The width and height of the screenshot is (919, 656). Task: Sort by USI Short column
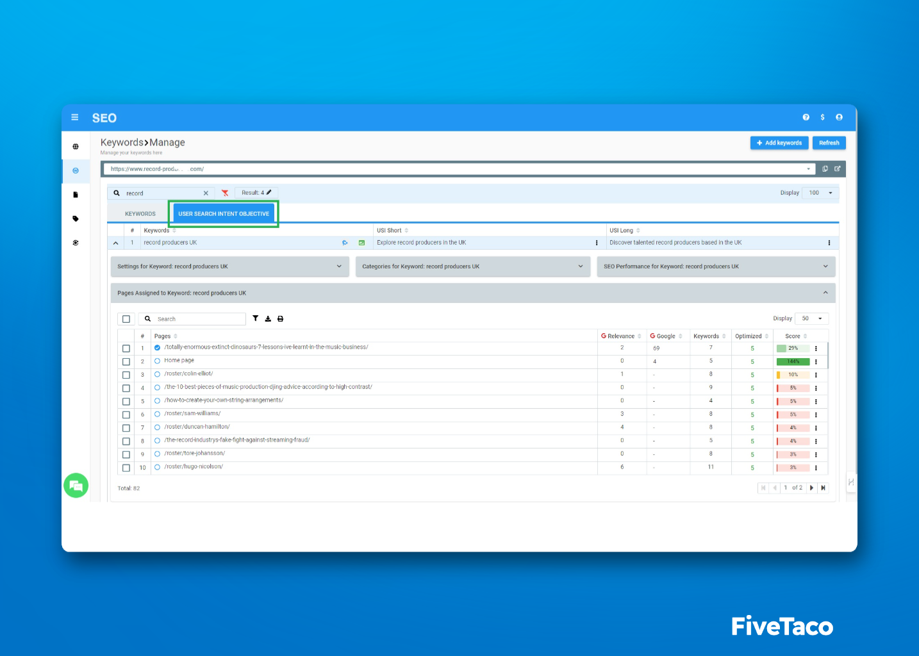pos(392,231)
